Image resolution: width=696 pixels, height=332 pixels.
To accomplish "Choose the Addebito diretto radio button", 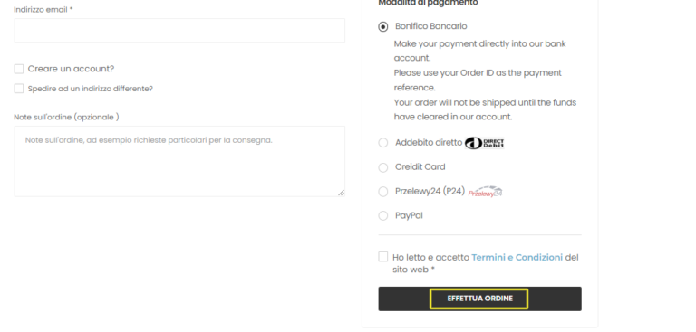I will (x=383, y=143).
